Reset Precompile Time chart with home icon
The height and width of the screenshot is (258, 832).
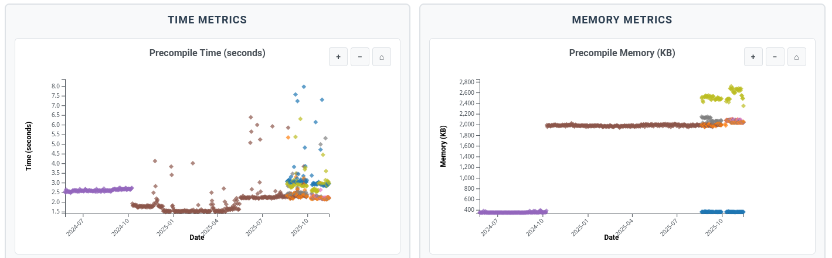pos(382,57)
